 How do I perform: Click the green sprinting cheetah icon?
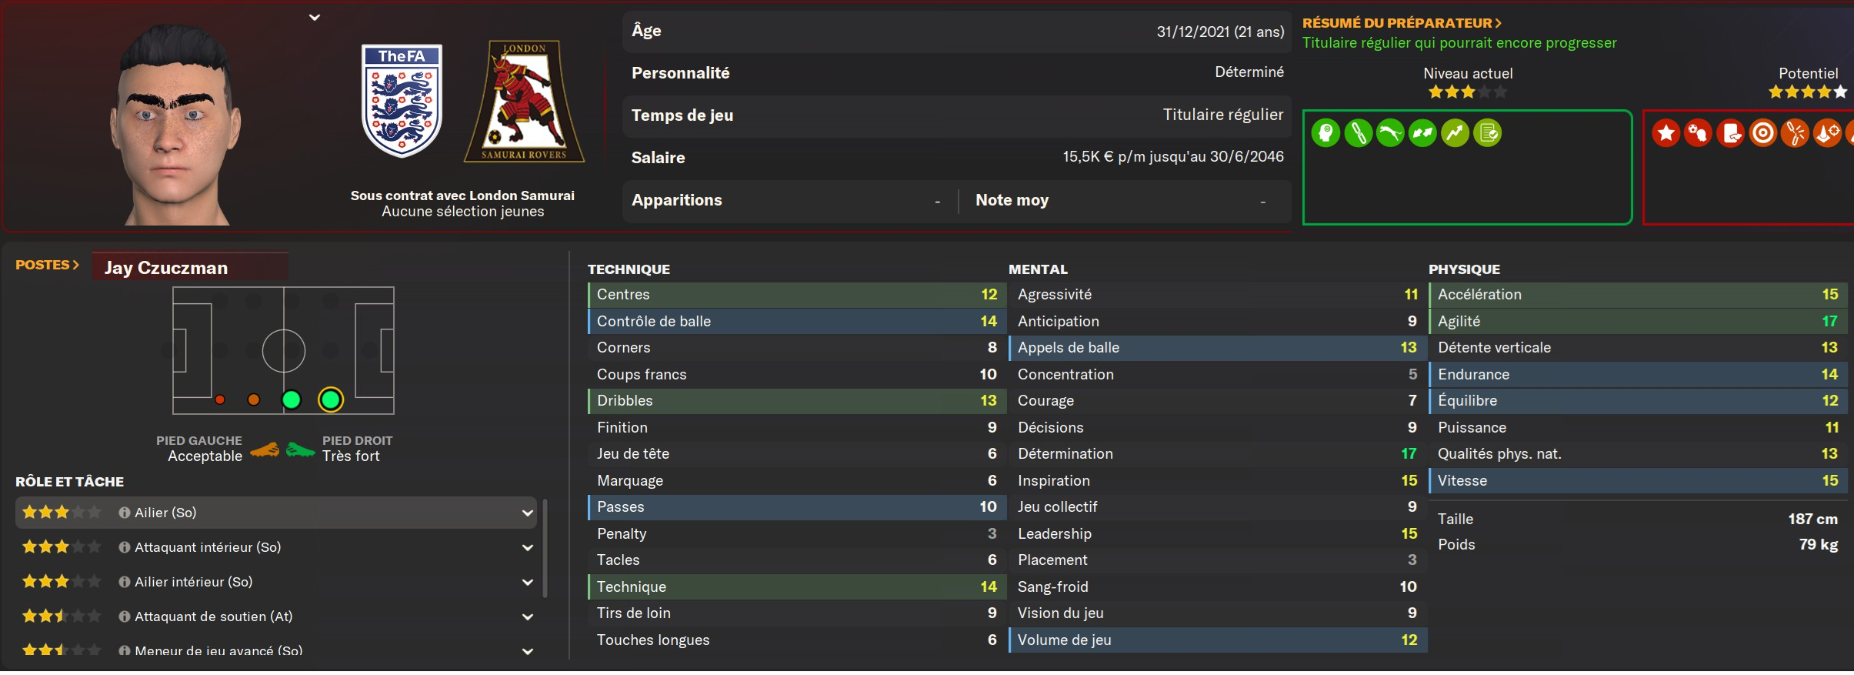1390,133
